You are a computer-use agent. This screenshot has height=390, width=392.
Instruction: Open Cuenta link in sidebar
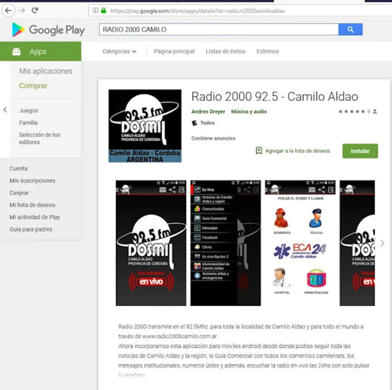(x=19, y=169)
